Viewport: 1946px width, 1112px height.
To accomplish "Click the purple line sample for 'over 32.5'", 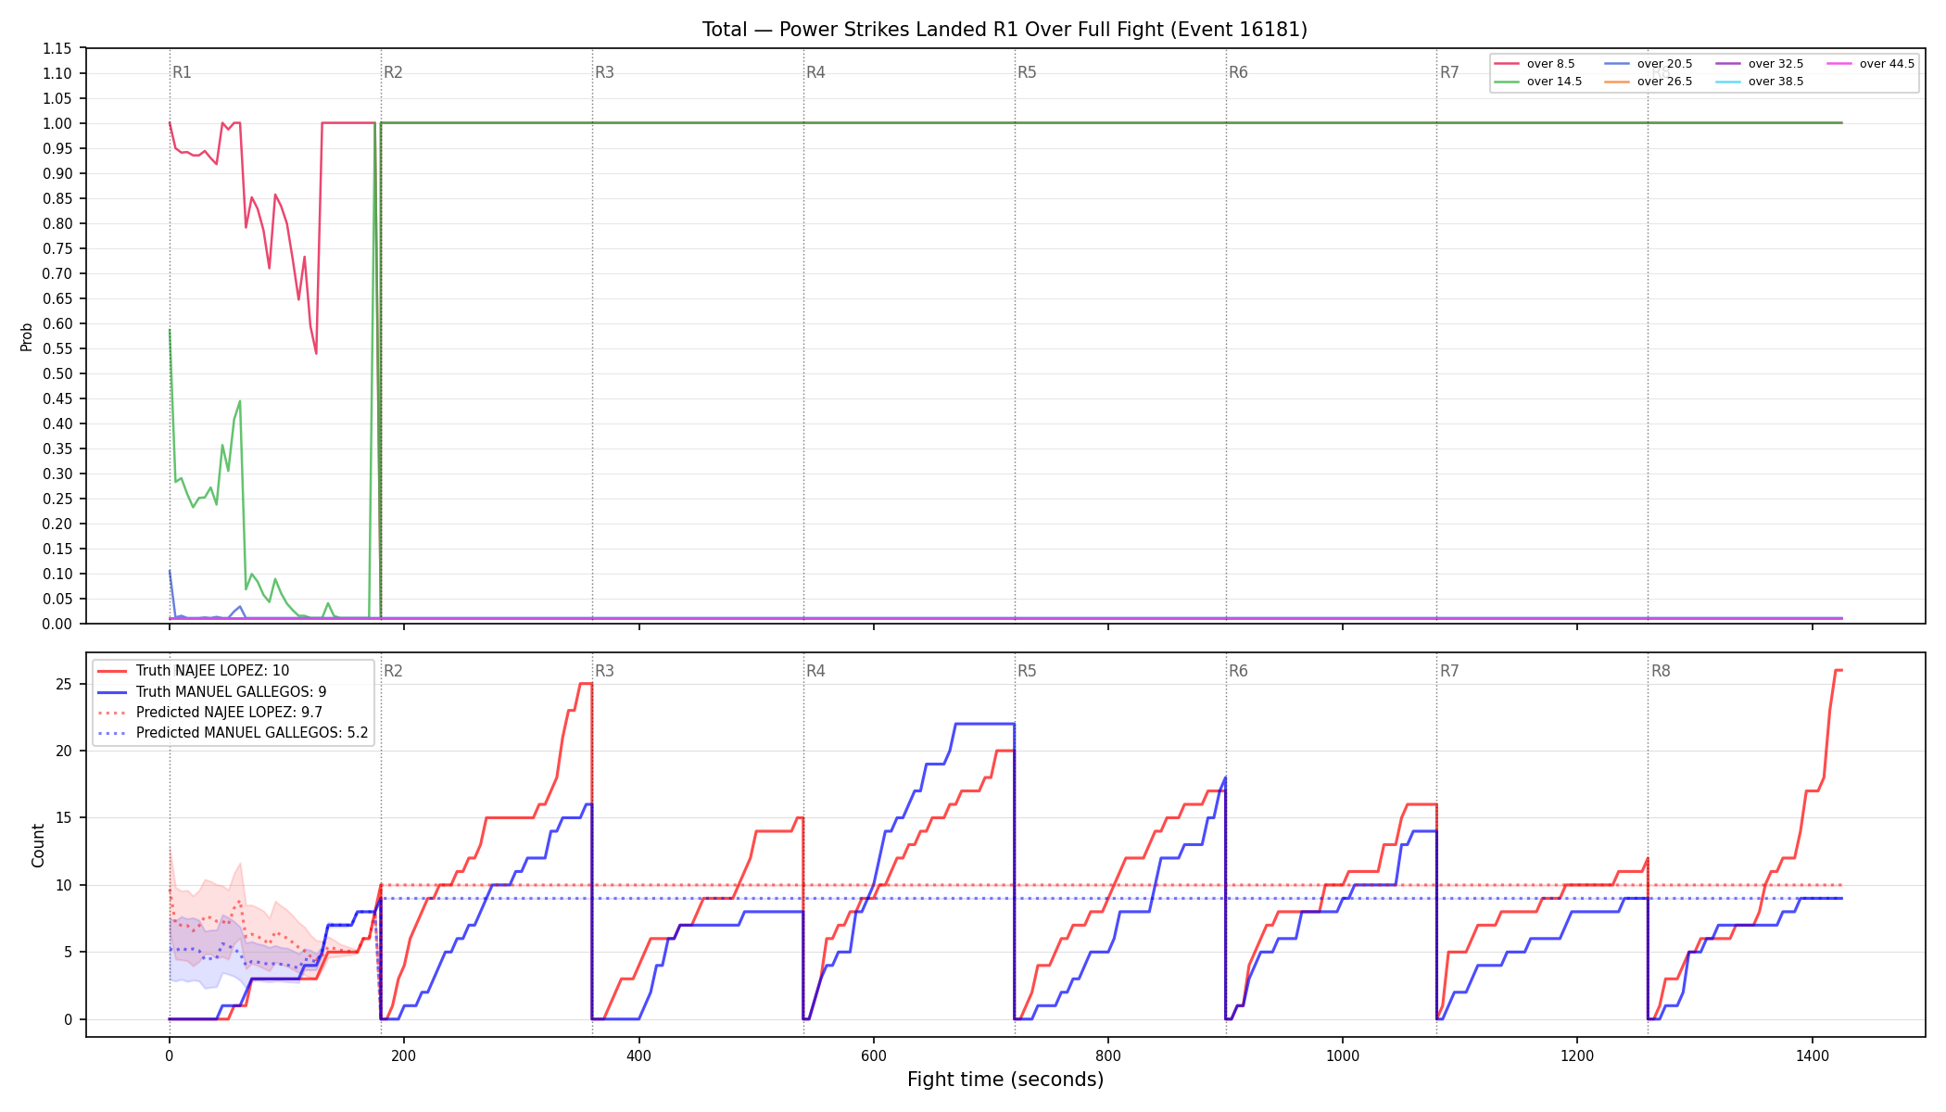I will (1728, 64).
